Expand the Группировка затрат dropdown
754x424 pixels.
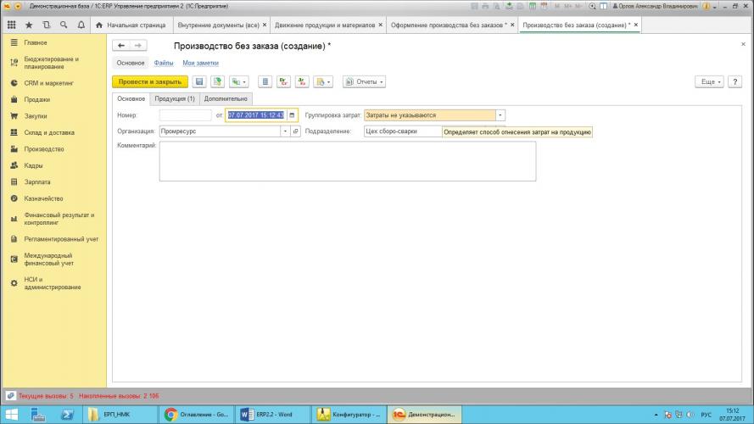point(500,114)
